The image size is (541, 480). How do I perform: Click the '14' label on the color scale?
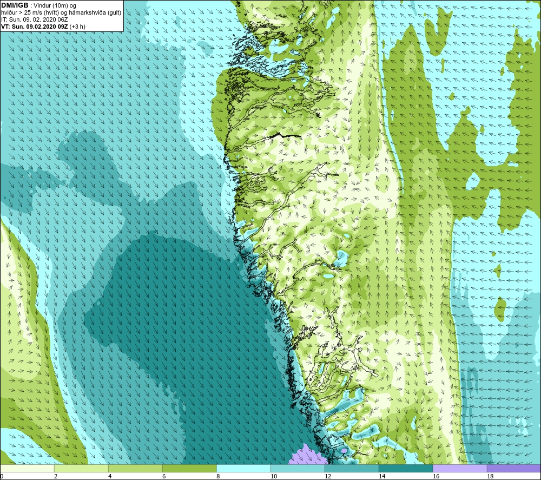point(382,477)
